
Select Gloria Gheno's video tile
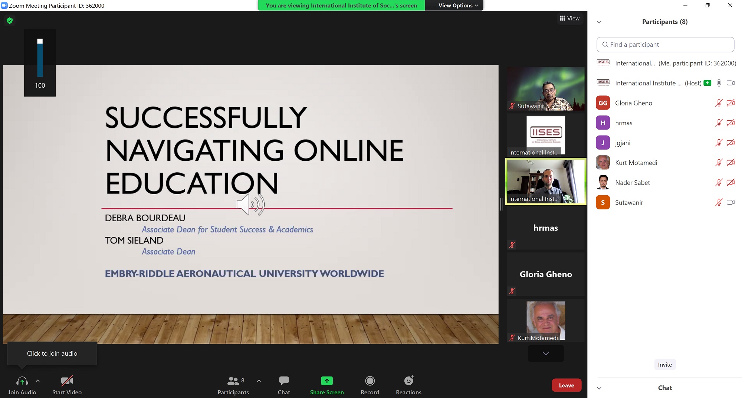[546, 274]
